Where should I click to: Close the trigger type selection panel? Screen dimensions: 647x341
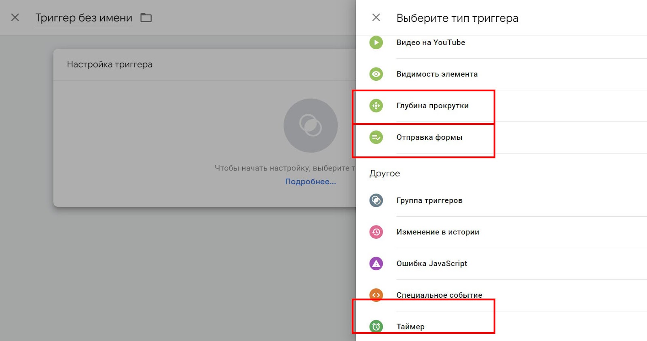pos(376,17)
